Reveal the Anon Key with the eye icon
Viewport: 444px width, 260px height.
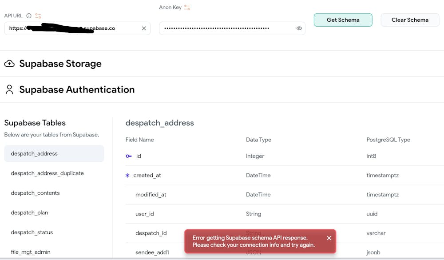tap(299, 28)
